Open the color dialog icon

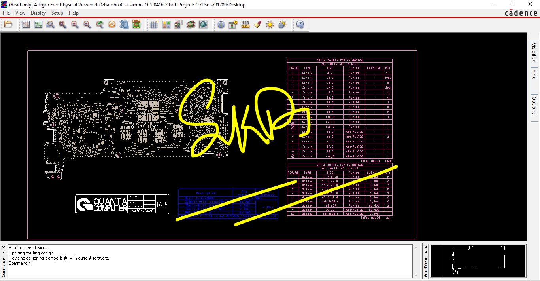coord(166,25)
